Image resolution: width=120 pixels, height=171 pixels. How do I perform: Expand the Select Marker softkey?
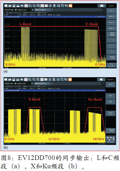(112, 34)
